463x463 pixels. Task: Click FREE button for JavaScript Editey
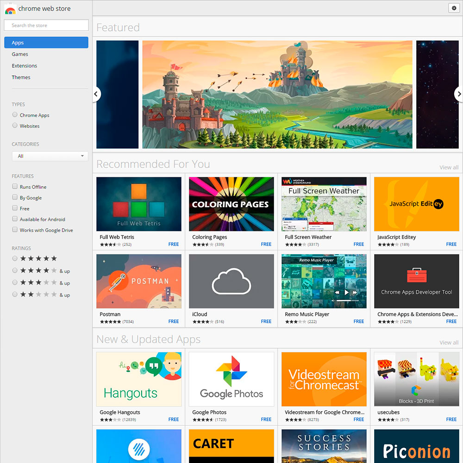click(451, 244)
